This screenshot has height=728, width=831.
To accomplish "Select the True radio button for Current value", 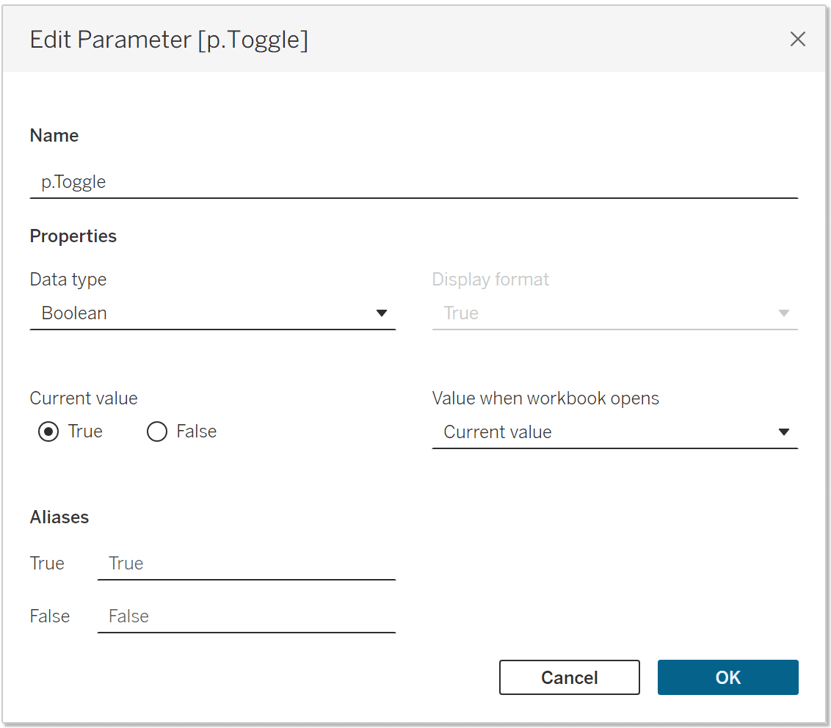I will pyautogui.click(x=48, y=432).
